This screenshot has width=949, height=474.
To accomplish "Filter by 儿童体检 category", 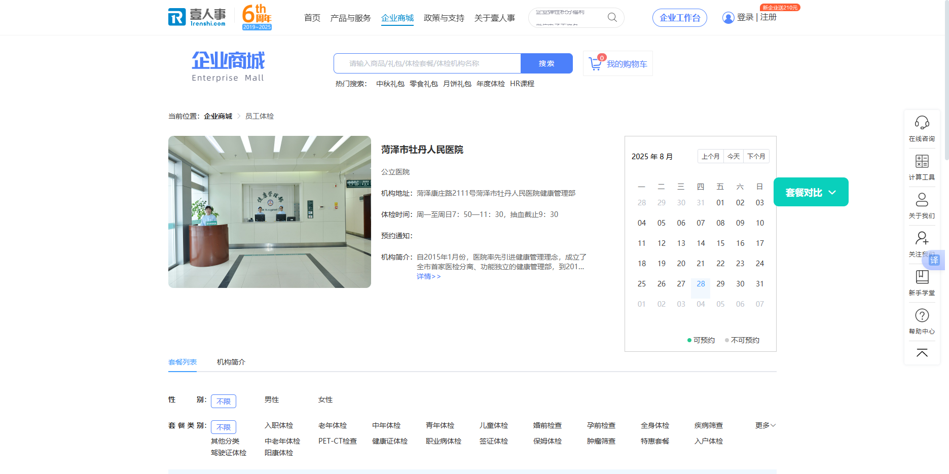I will pyautogui.click(x=494, y=425).
